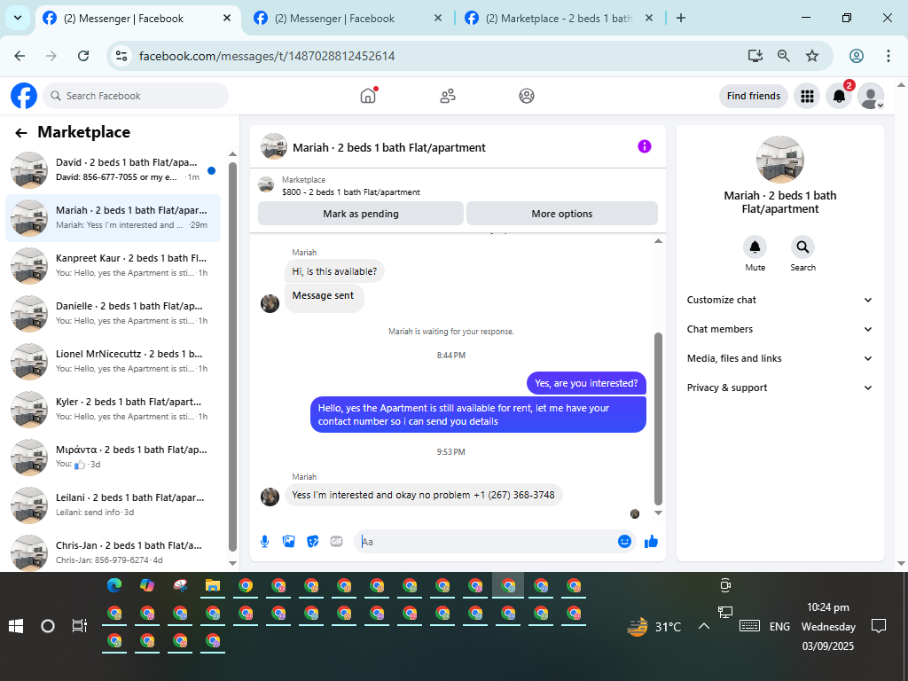The image size is (908, 681).
Task: Open the tab search dropdown arrow
Action: pyautogui.click(x=18, y=18)
